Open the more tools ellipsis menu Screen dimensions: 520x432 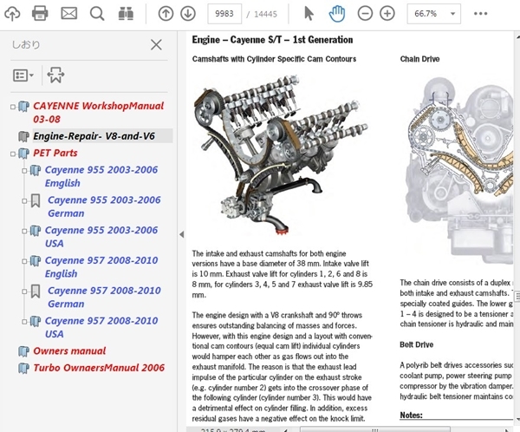pos(480,14)
